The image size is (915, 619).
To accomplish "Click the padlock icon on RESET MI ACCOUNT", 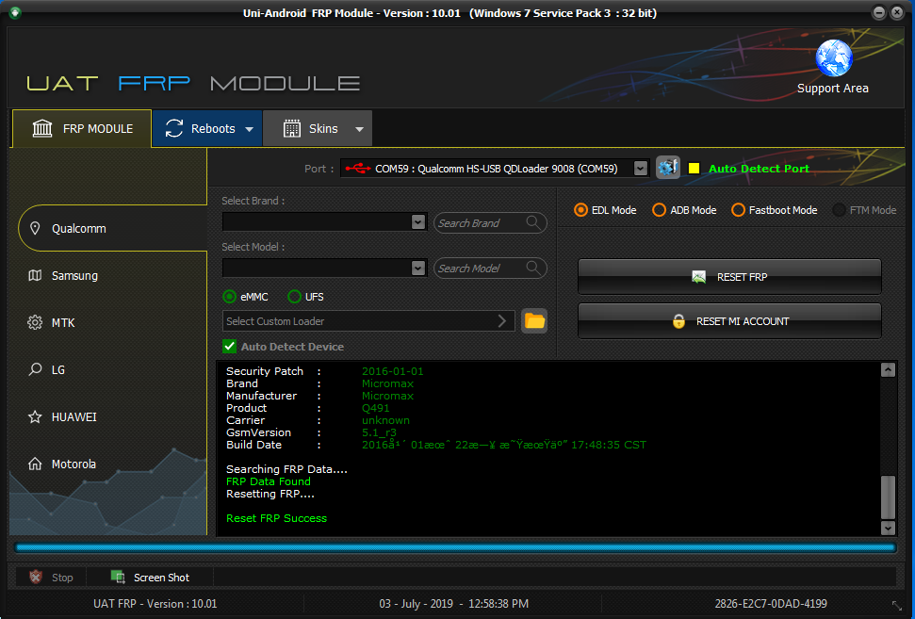I will point(678,321).
